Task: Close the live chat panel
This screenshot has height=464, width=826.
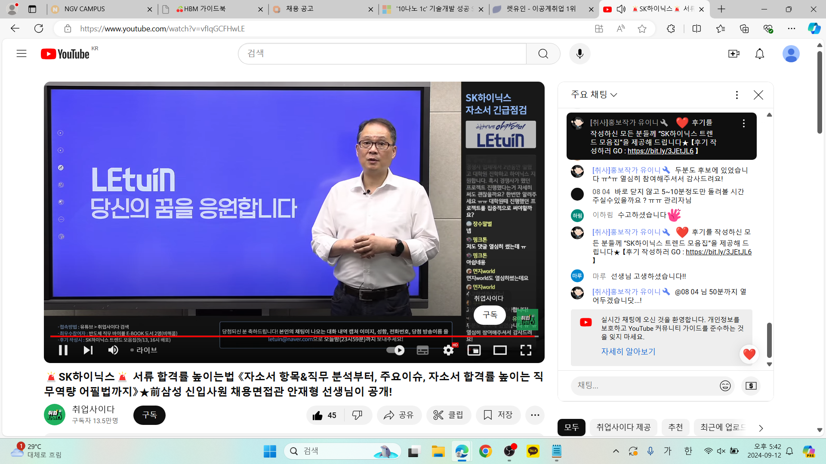Action: point(758,95)
